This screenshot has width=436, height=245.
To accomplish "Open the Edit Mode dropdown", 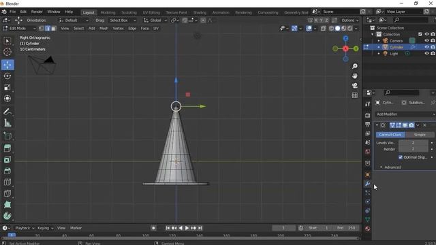I will pos(19,29).
